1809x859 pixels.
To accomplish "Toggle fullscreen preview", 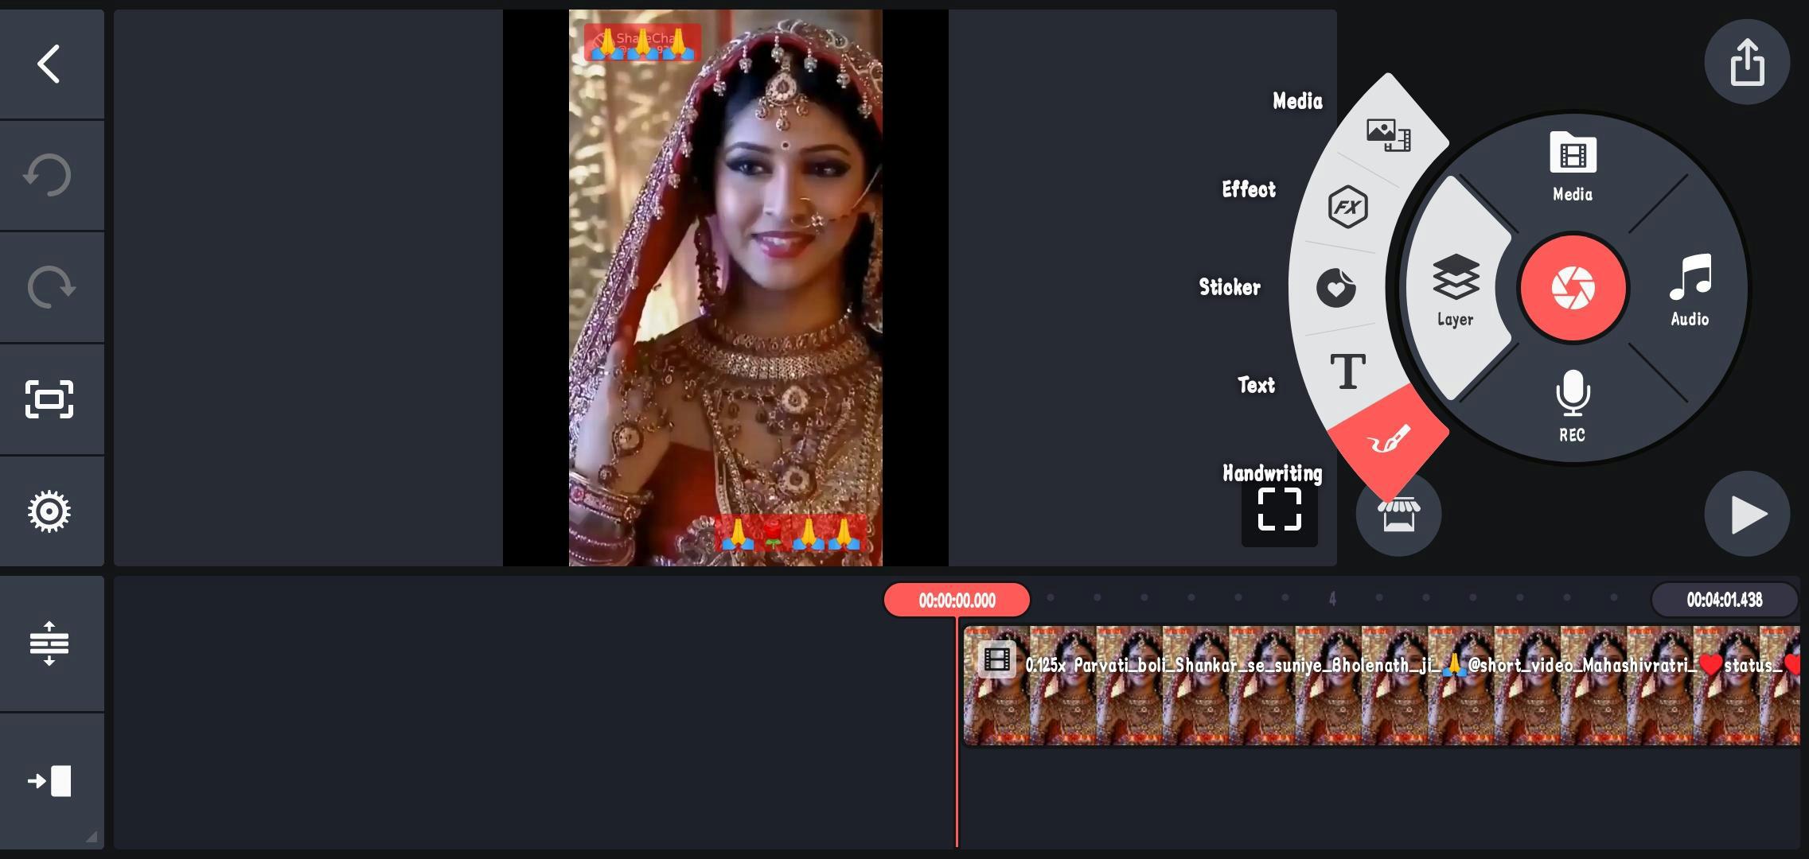I will 1279,510.
